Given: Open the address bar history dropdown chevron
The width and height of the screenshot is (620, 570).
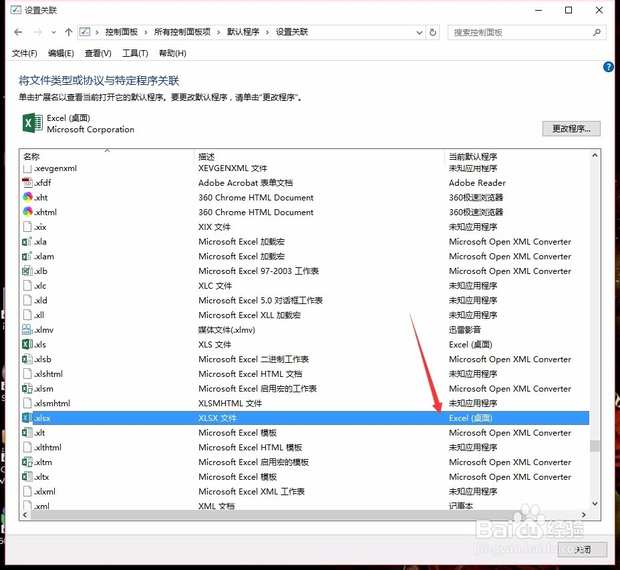Looking at the screenshot, I should coord(420,31).
